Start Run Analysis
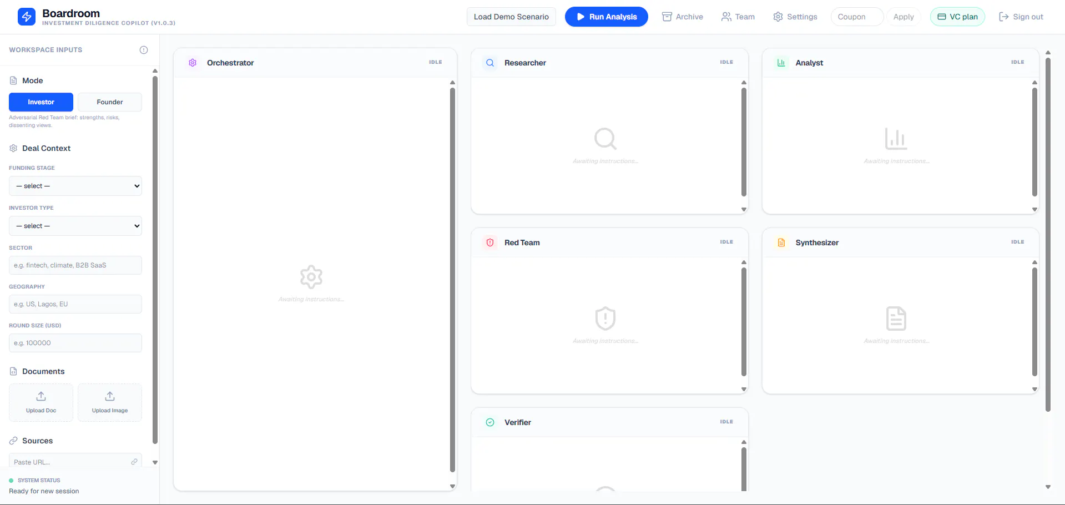 (607, 17)
